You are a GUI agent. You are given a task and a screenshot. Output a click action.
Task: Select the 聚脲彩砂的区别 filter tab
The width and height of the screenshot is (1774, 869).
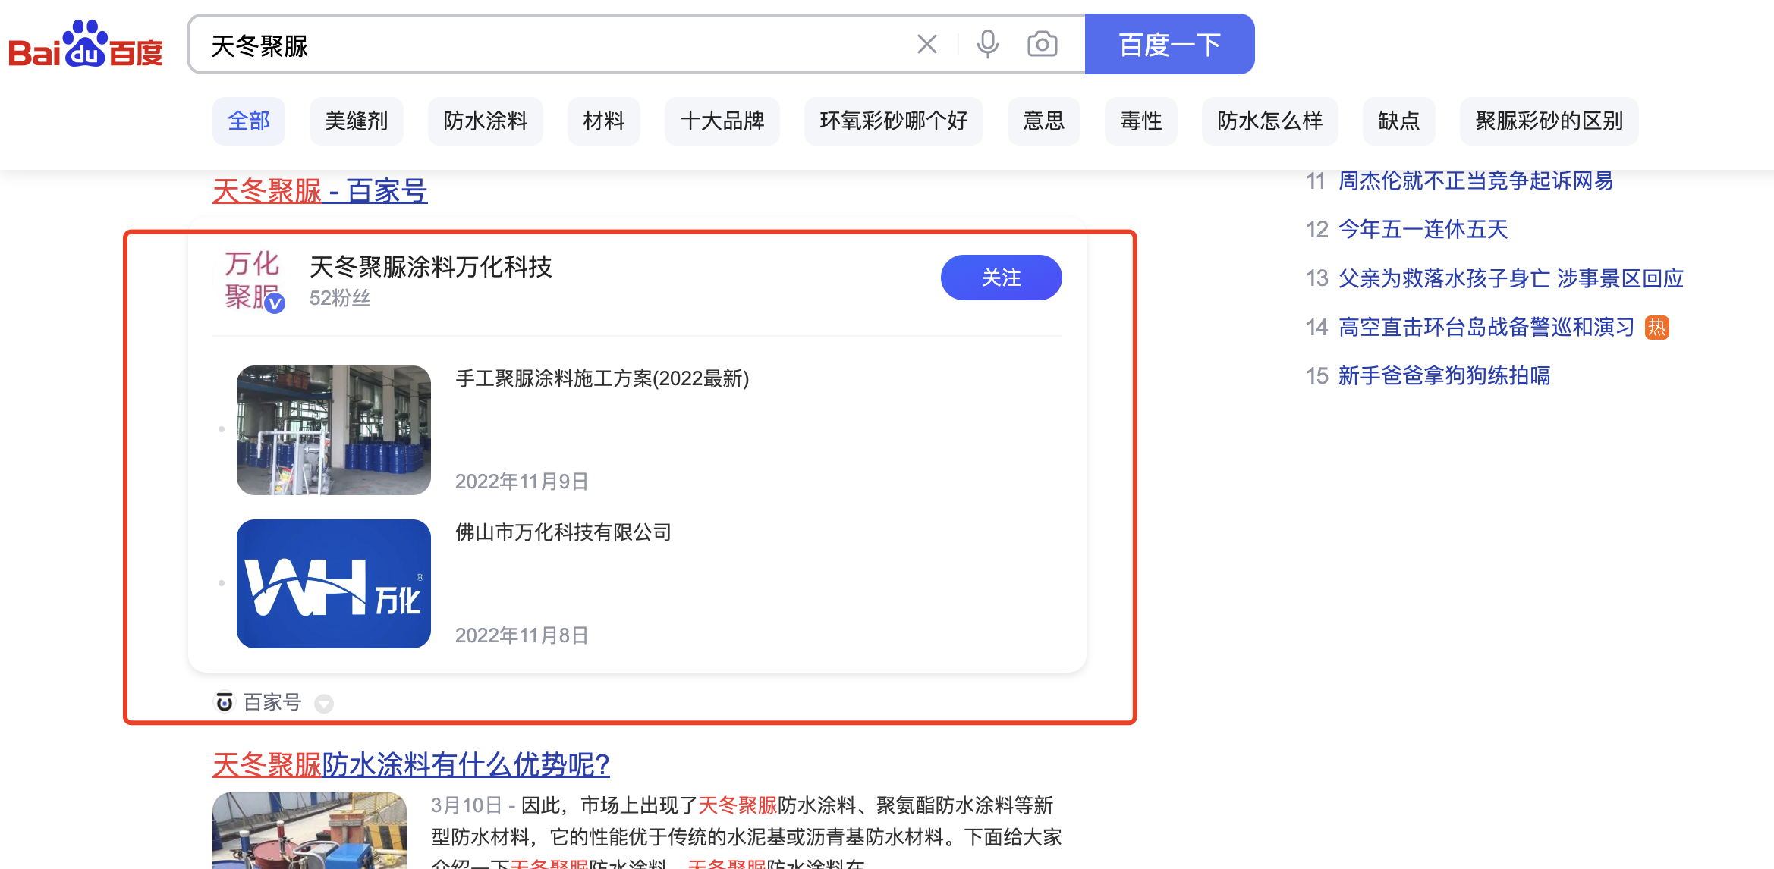1549,121
